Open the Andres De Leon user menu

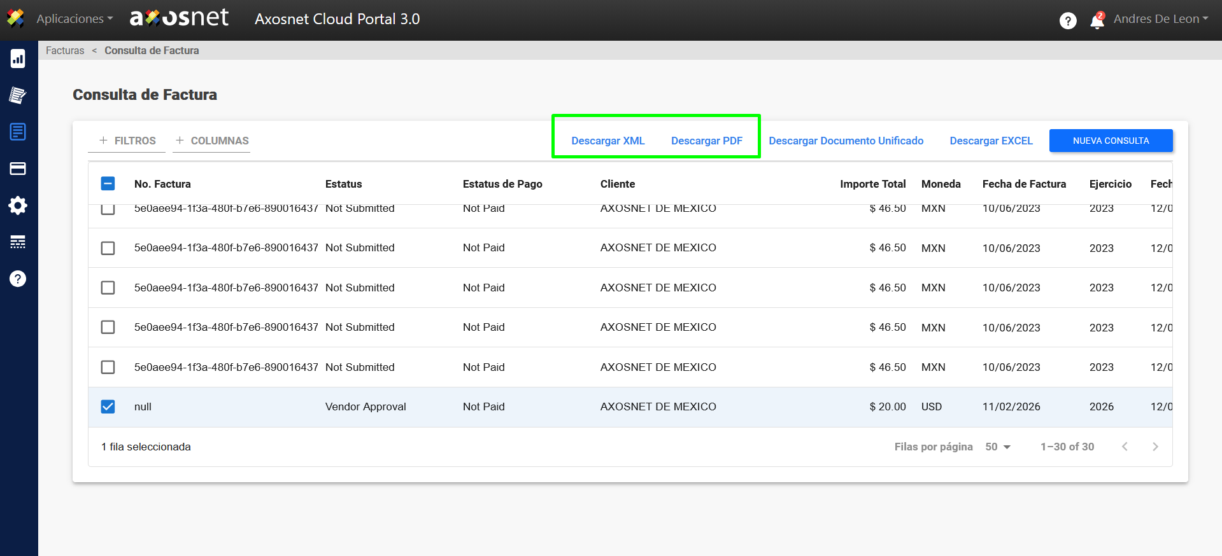click(1160, 19)
